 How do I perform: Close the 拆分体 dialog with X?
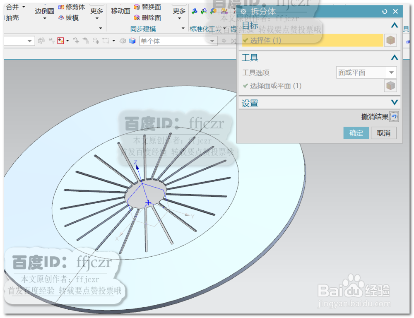pos(395,11)
